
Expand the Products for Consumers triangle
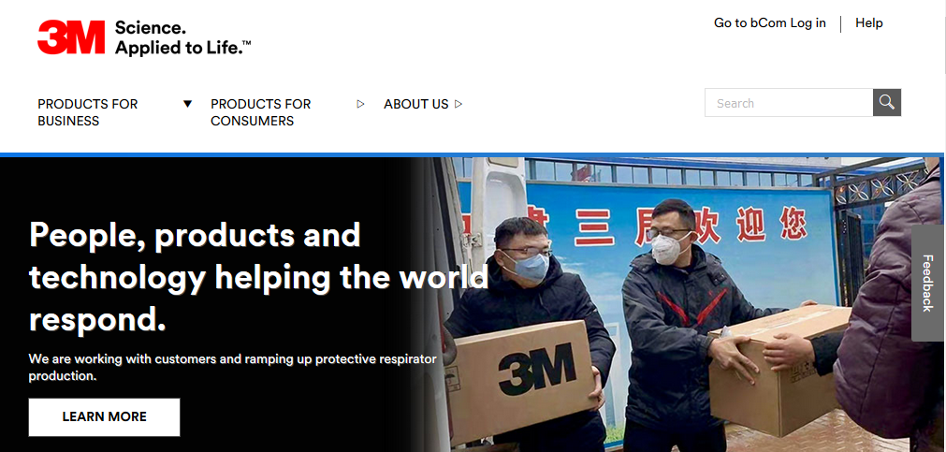[x=361, y=104]
